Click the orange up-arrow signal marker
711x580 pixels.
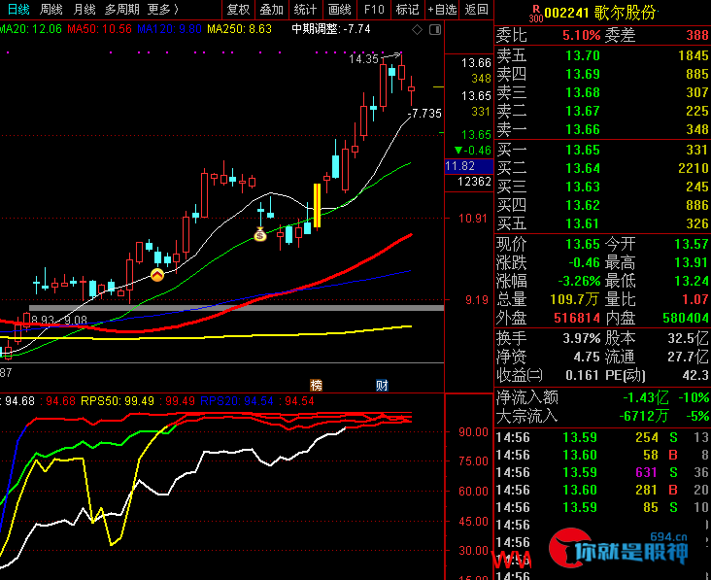click(157, 275)
